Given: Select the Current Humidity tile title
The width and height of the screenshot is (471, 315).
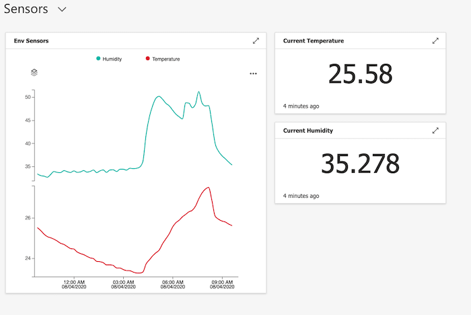Looking at the screenshot, I should 308,131.
